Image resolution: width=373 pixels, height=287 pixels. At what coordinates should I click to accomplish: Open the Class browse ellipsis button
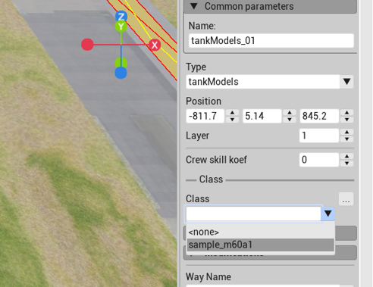coord(346,199)
